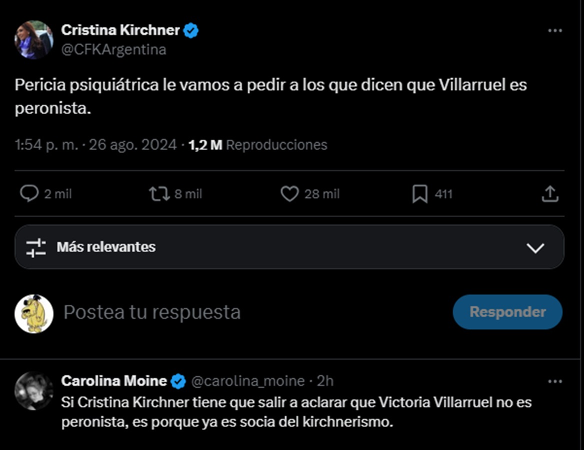Open the @CFKArgentina handle link

coord(113,49)
